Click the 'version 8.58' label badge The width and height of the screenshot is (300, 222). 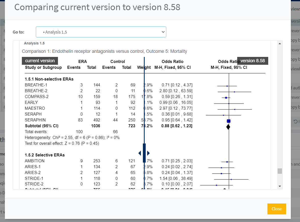[252, 61]
